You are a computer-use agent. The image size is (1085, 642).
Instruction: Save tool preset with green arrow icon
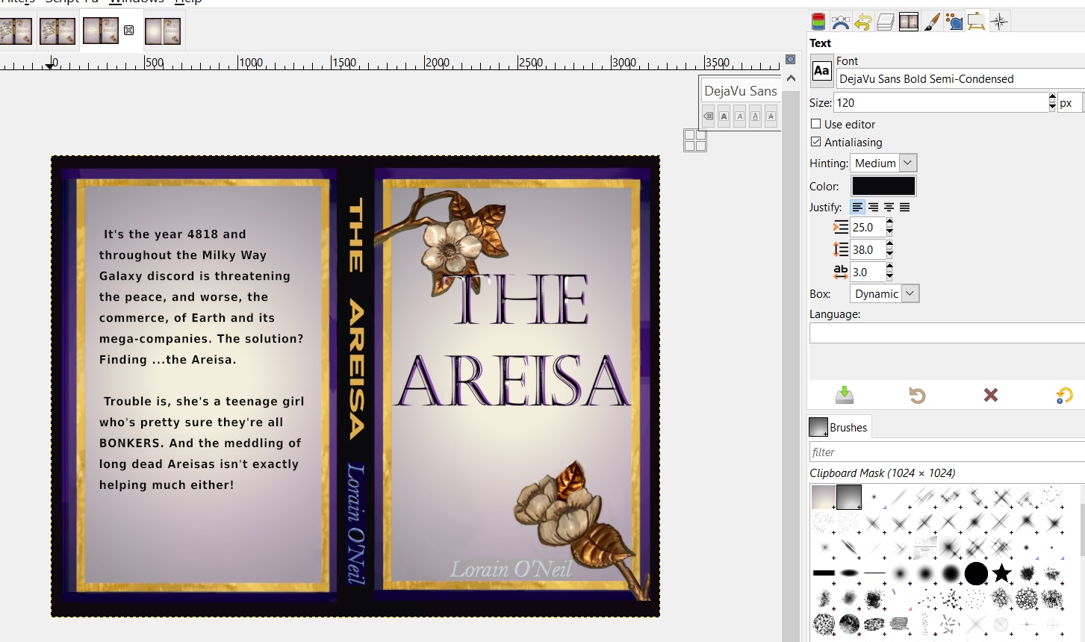tap(844, 395)
